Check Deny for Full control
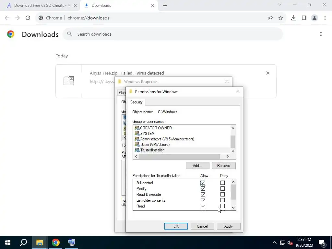332x249 pixels. [222, 183]
